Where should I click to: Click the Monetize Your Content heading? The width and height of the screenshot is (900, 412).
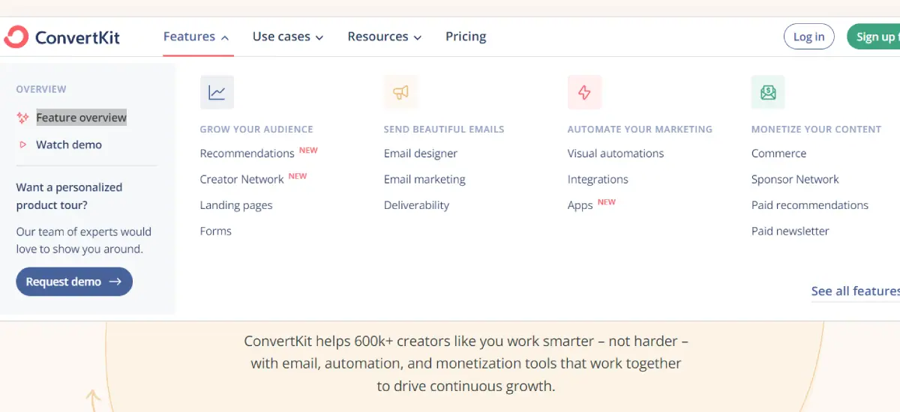coord(816,130)
